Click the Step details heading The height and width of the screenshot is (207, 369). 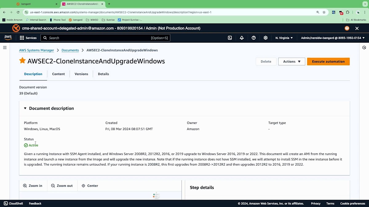[x=202, y=187]
